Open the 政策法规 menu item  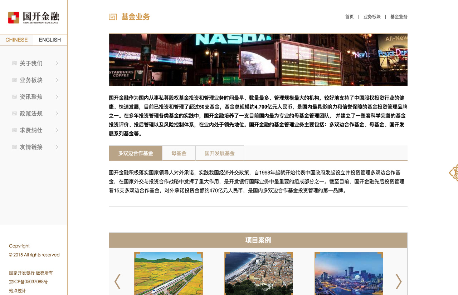click(31, 114)
